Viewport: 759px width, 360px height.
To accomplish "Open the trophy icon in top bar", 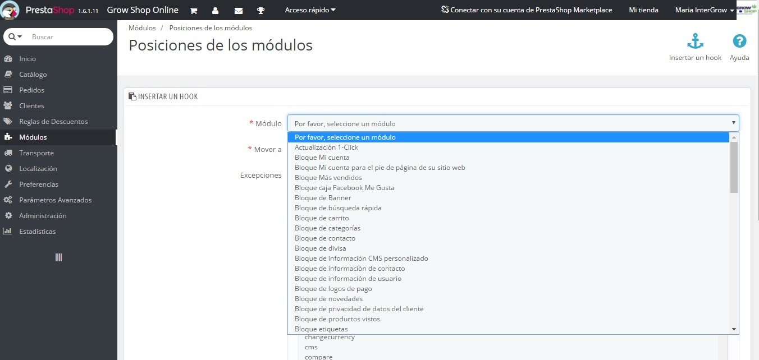I will (x=261, y=11).
